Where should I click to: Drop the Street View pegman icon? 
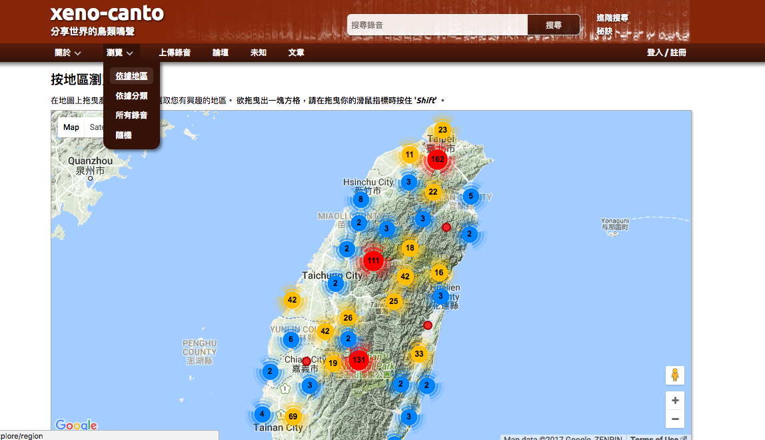675,375
